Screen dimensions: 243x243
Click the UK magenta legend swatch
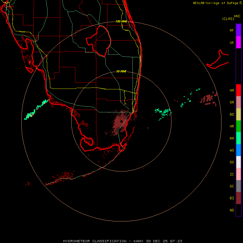coord(238,42)
